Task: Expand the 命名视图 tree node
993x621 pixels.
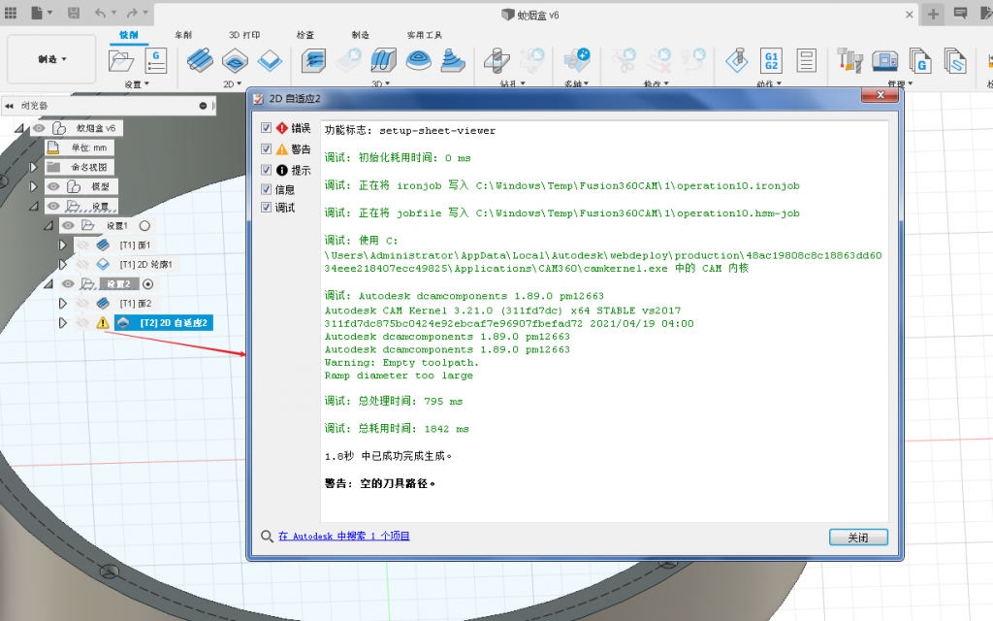Action: coord(34,167)
